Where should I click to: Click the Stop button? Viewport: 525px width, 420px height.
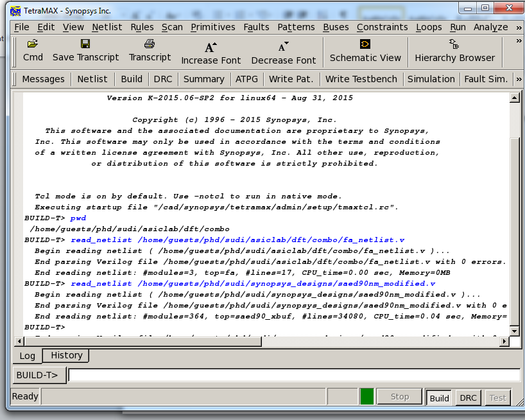click(x=399, y=397)
